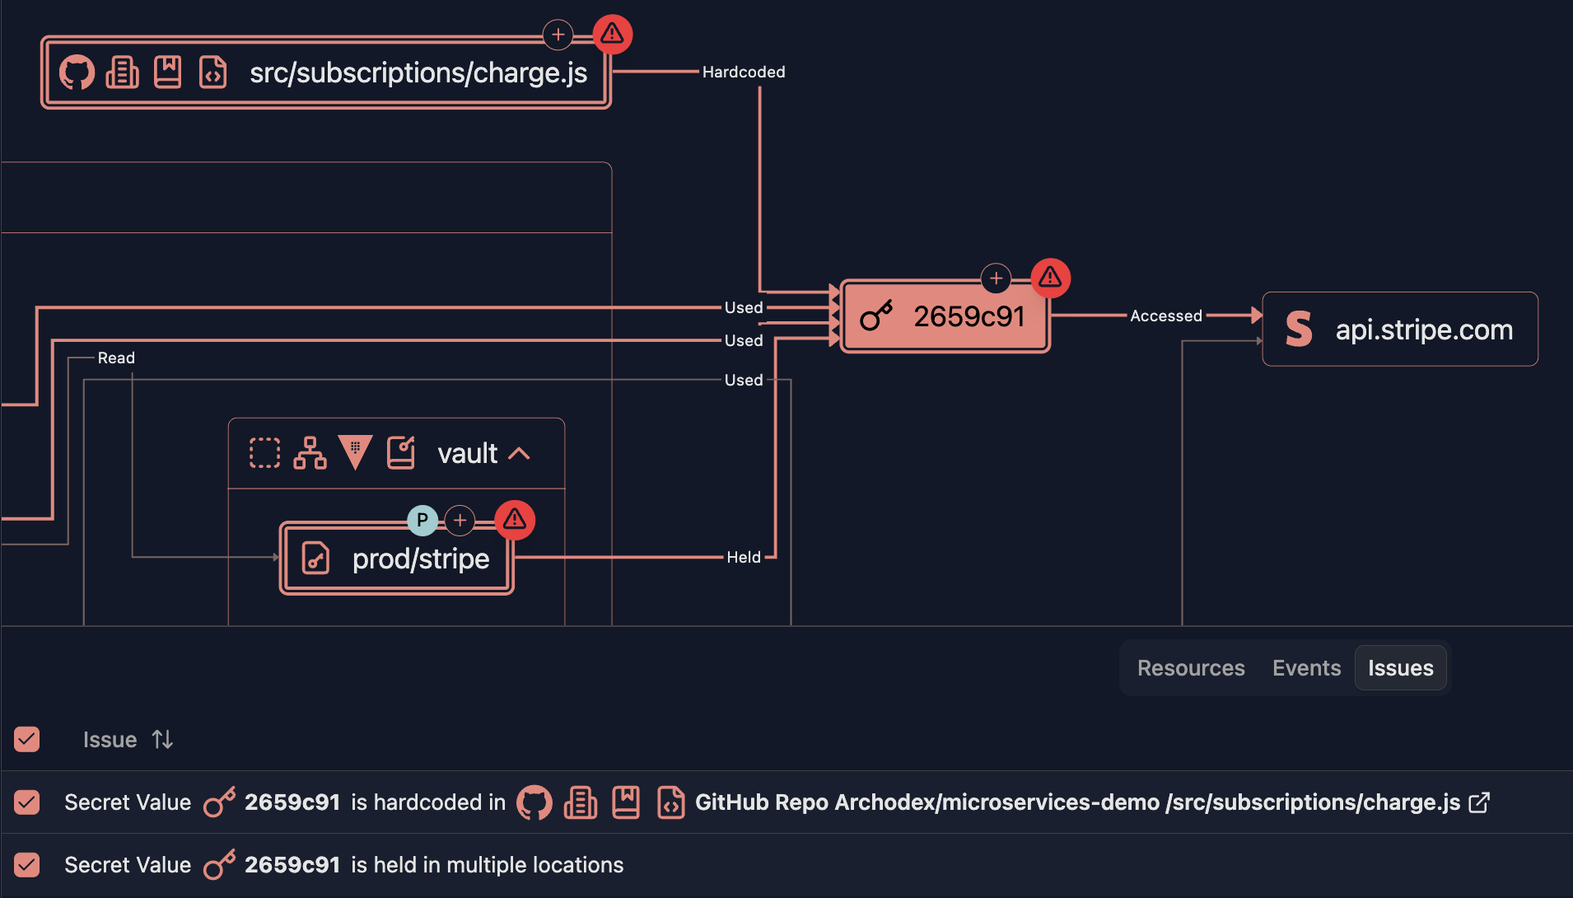This screenshot has height=898, width=1573.
Task: Toggle the Issue column sort order
Action: coord(161,739)
